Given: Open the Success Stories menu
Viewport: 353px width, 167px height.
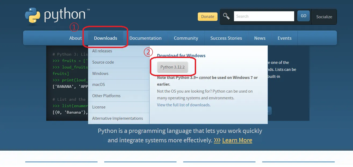Looking at the screenshot, I should [226, 38].
